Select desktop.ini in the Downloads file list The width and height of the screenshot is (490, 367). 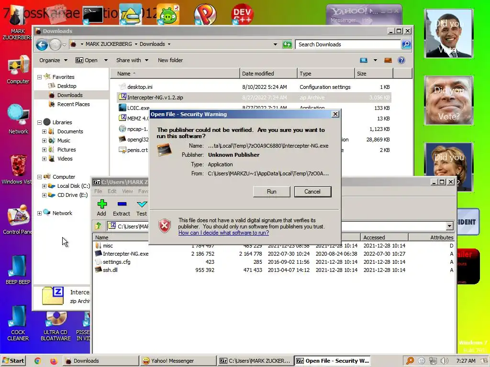(140, 87)
